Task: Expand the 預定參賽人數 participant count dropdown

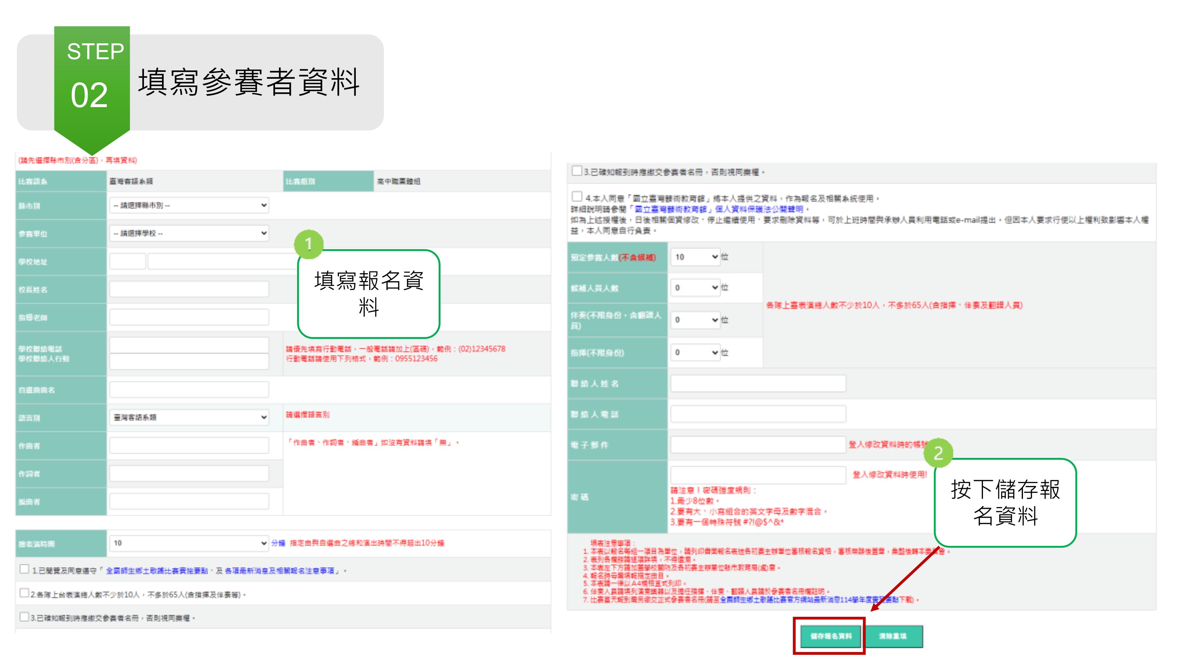Action: click(695, 257)
